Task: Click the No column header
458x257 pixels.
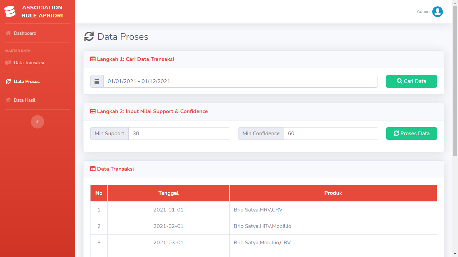Action: click(99, 193)
